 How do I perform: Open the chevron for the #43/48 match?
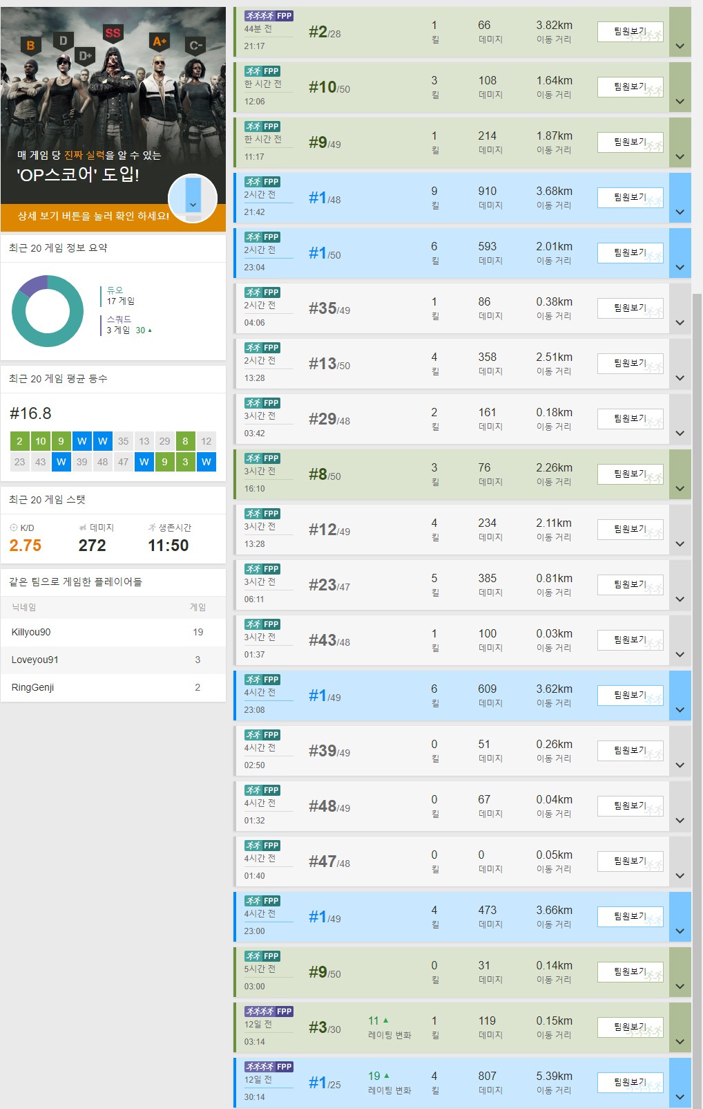click(680, 655)
